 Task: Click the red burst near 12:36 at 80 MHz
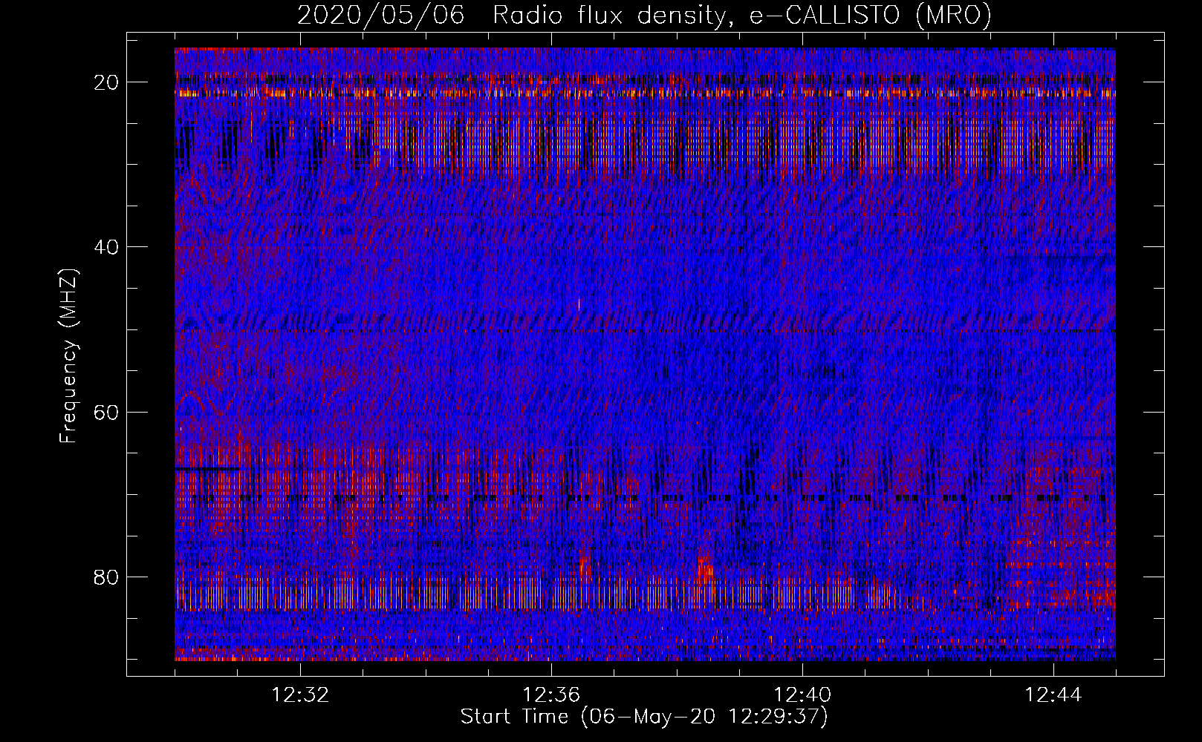tap(585, 568)
